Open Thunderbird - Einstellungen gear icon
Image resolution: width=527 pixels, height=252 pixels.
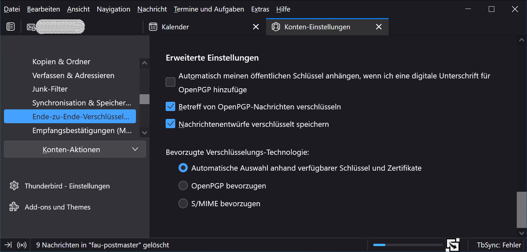click(14, 186)
